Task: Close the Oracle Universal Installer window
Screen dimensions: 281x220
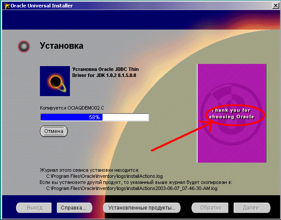Action: tap(276, 6)
